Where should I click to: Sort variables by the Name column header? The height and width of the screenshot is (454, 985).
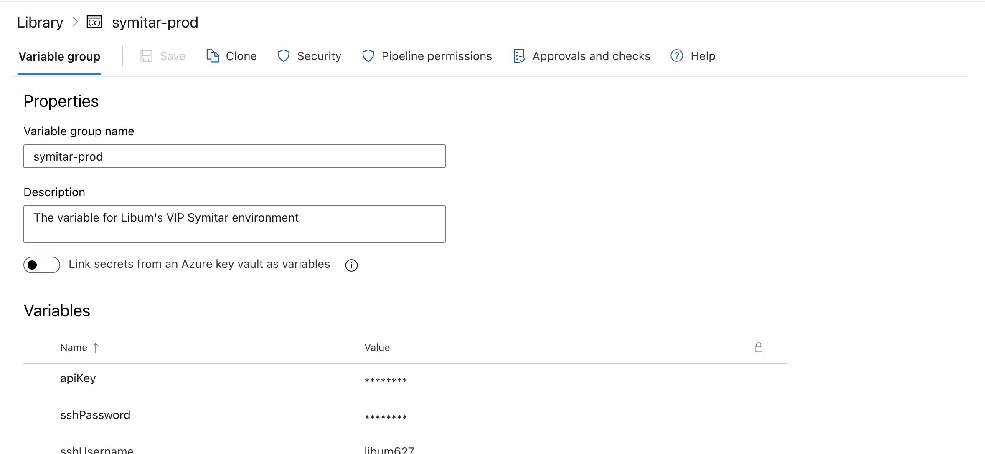pos(74,348)
